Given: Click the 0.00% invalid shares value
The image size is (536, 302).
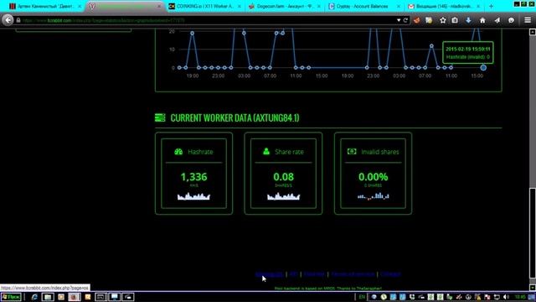Looking at the screenshot, I should coord(373,177).
